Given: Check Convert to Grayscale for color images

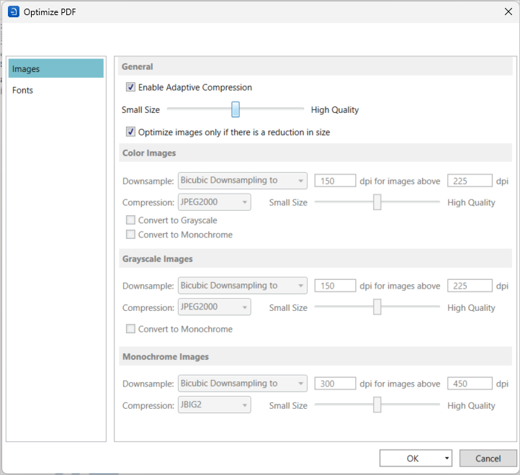Looking at the screenshot, I should [x=130, y=220].
